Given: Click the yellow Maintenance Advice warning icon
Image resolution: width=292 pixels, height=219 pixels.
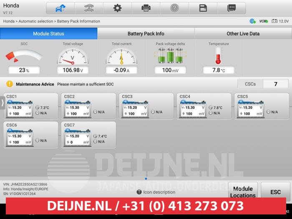Looking at the screenshot, I should coord(10,84).
